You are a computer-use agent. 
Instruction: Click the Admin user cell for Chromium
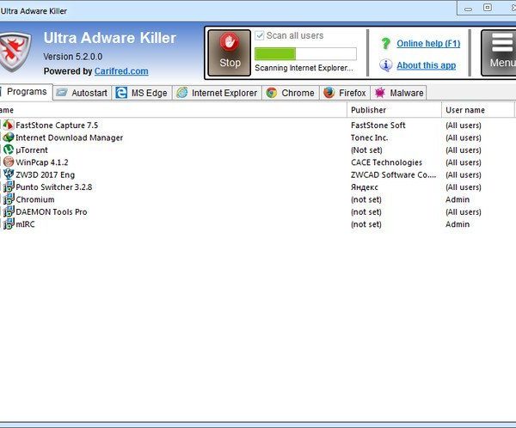point(458,199)
